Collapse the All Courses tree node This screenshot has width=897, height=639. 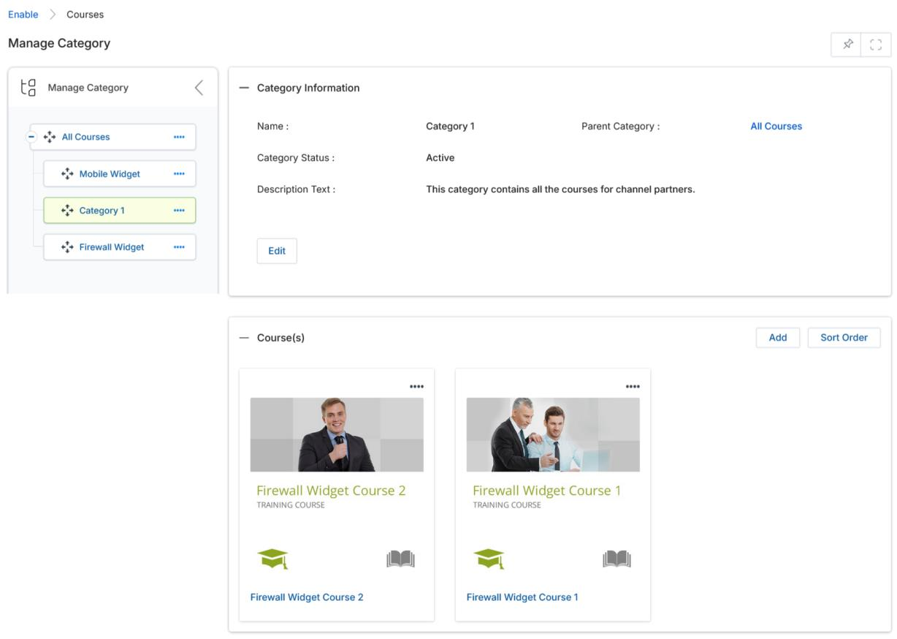31,137
